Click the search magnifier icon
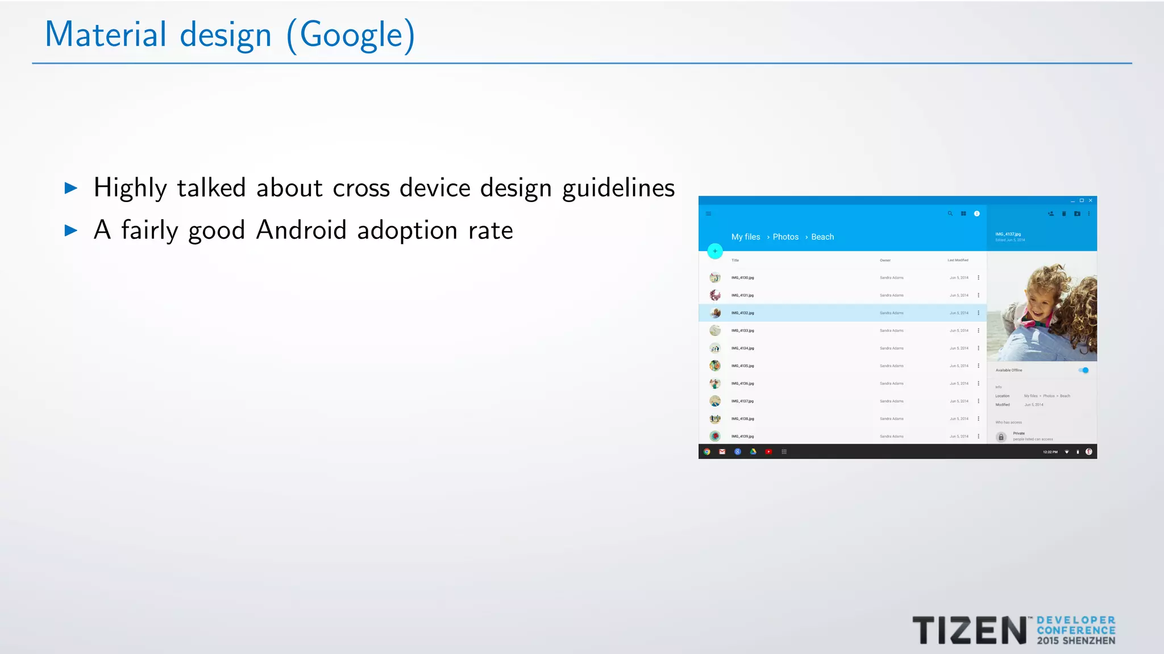This screenshot has height=654, width=1164. [x=950, y=214]
